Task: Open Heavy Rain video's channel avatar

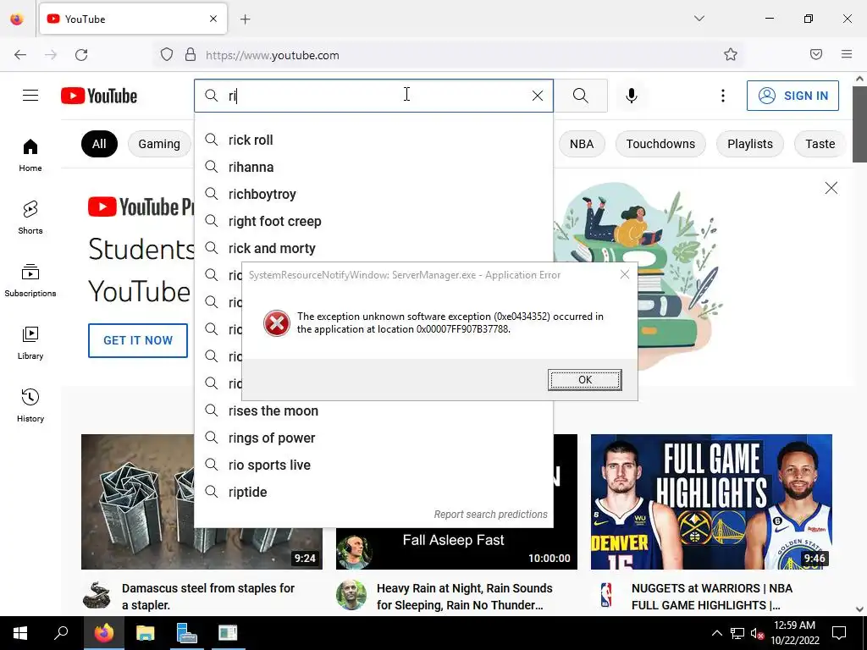Action: click(351, 595)
